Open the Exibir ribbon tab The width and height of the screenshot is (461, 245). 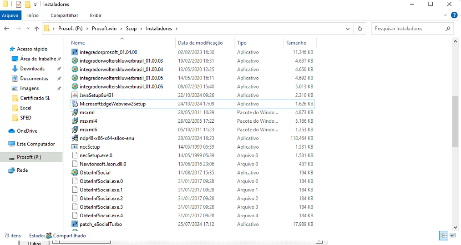tap(96, 15)
